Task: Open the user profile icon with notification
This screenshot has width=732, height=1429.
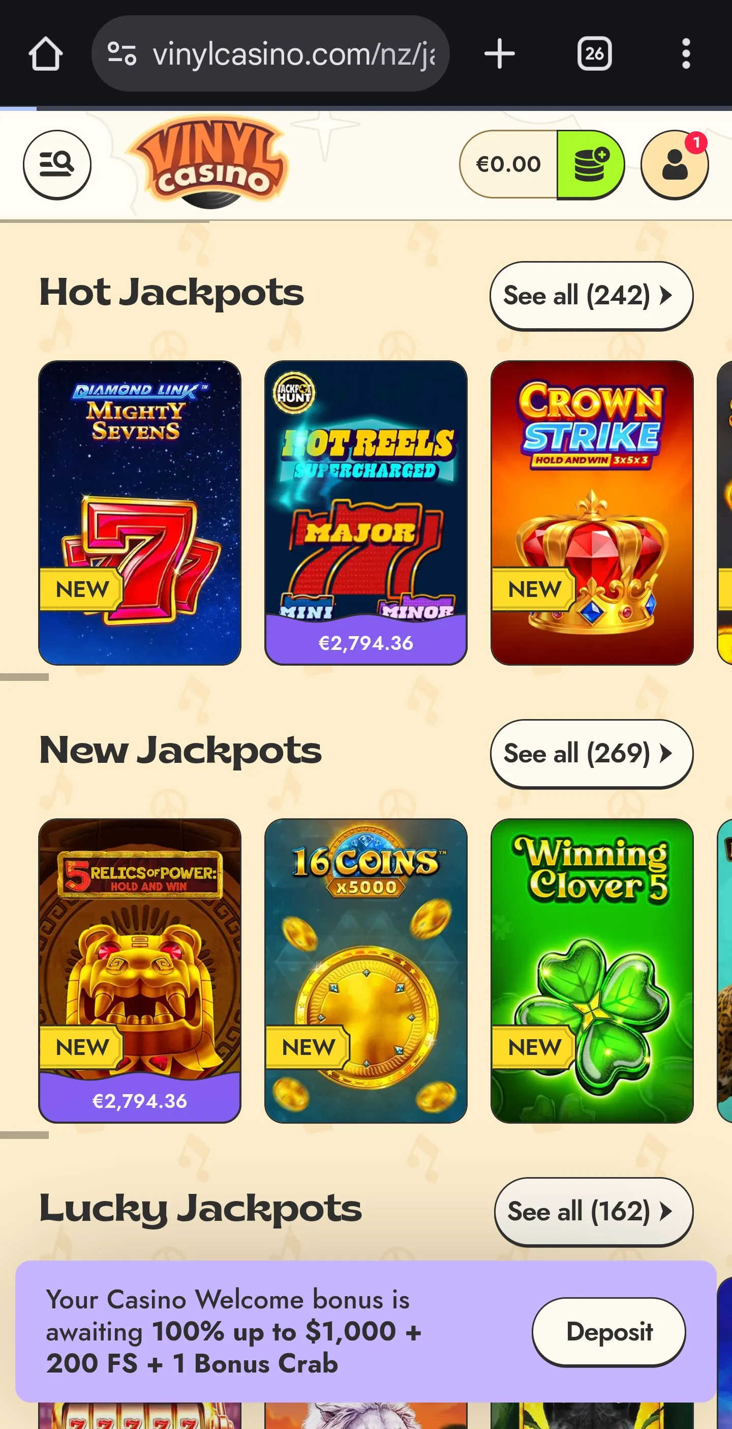Action: [x=675, y=164]
